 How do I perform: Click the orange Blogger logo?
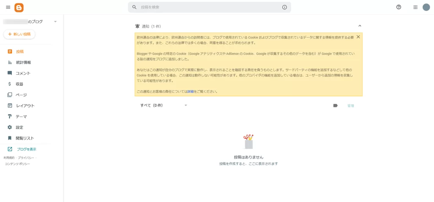pos(19,7)
